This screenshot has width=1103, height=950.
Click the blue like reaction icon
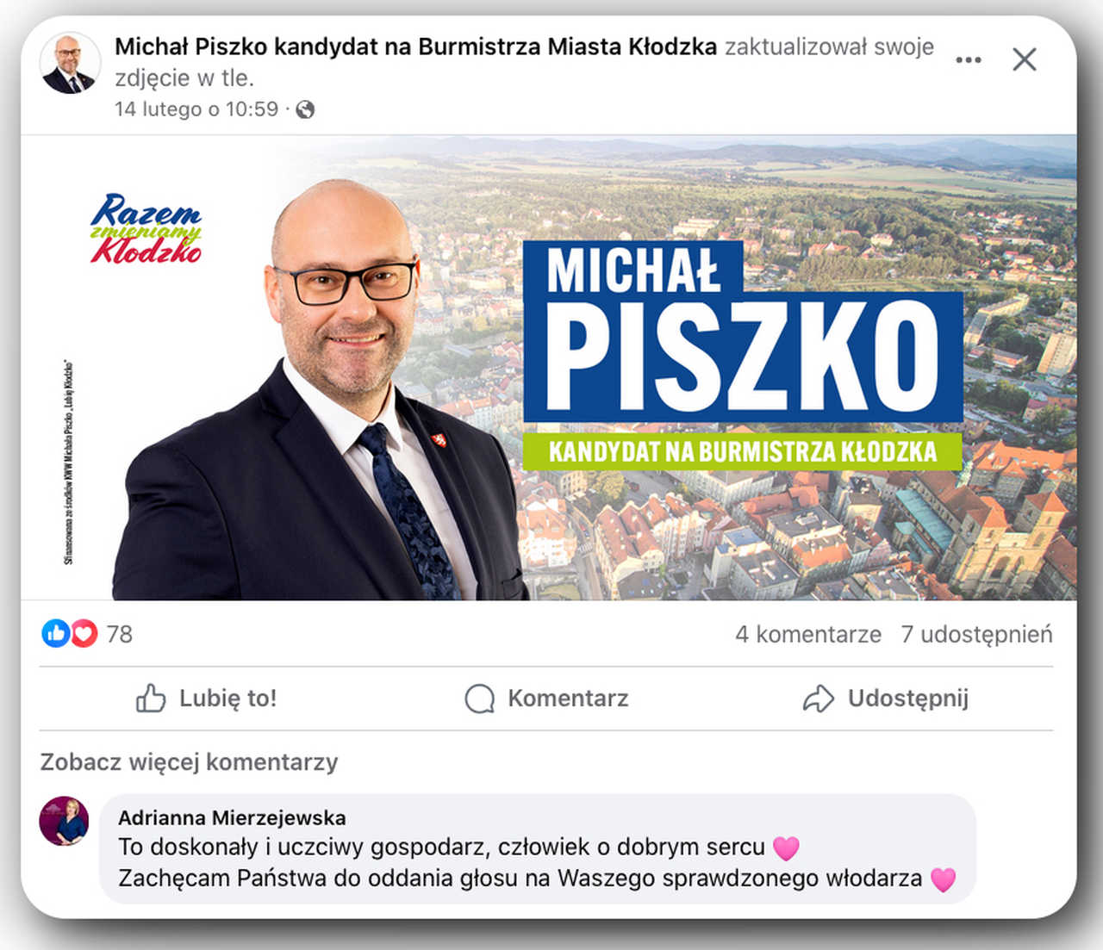tap(55, 634)
